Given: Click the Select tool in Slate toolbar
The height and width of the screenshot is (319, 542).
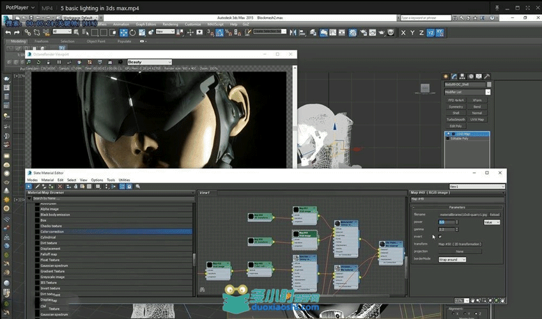Looking at the screenshot, I should coord(29,186).
